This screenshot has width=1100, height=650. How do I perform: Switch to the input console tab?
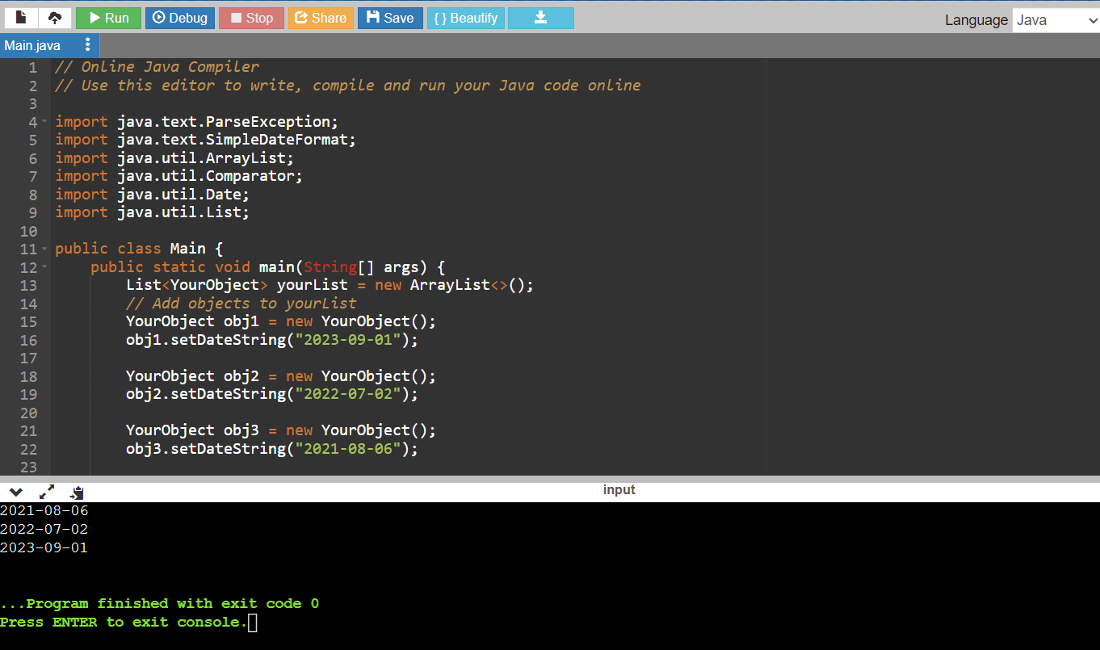tap(619, 490)
